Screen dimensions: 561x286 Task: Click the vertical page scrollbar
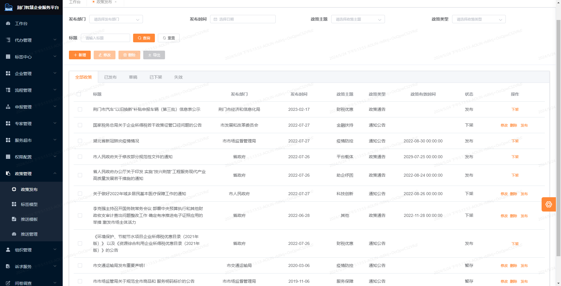point(558,138)
